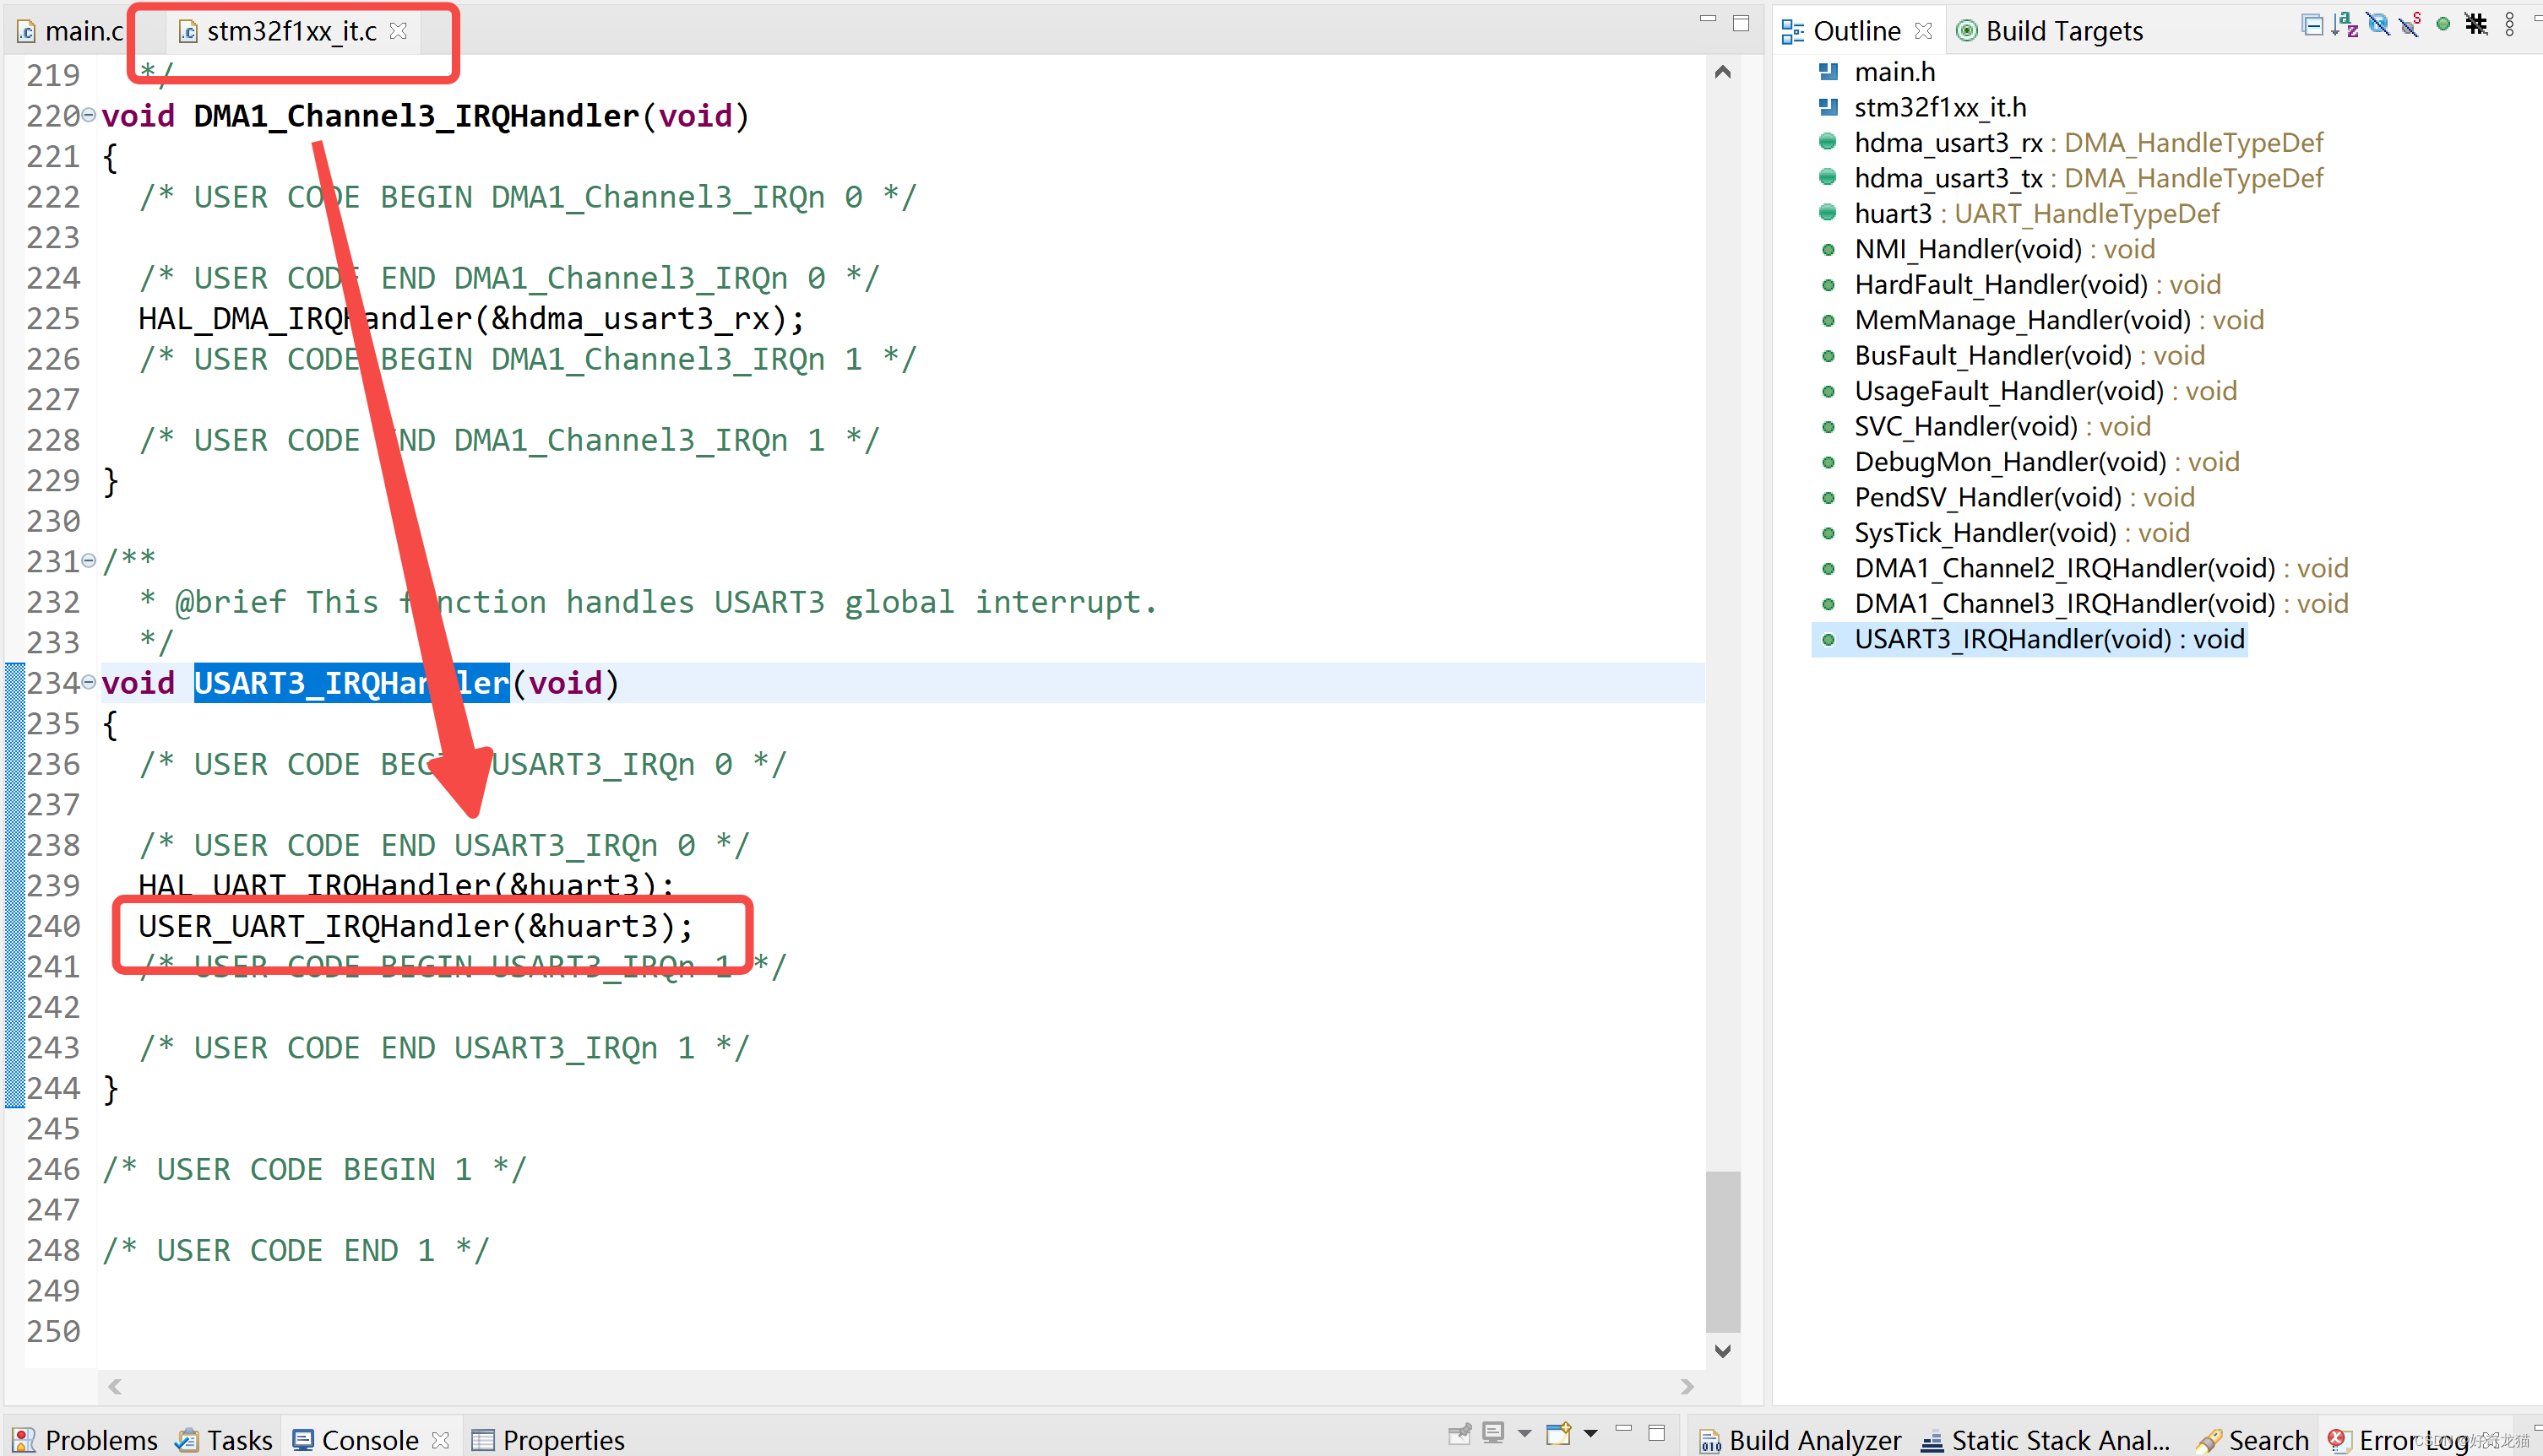Open the new console view icon
2543x1456 pixels.
[x=1558, y=1435]
